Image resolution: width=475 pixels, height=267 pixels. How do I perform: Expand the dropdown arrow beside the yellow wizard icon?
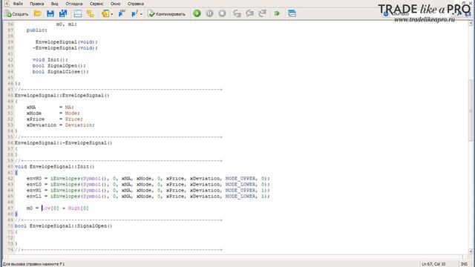pyautogui.click(x=112, y=14)
